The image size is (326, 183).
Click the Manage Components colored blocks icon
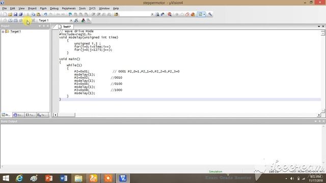pyautogui.click(x=83, y=20)
